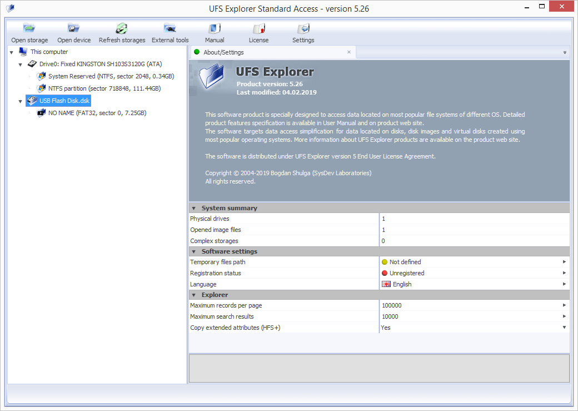Click the Maximum records per page label
578x411 pixels.
[x=226, y=305]
